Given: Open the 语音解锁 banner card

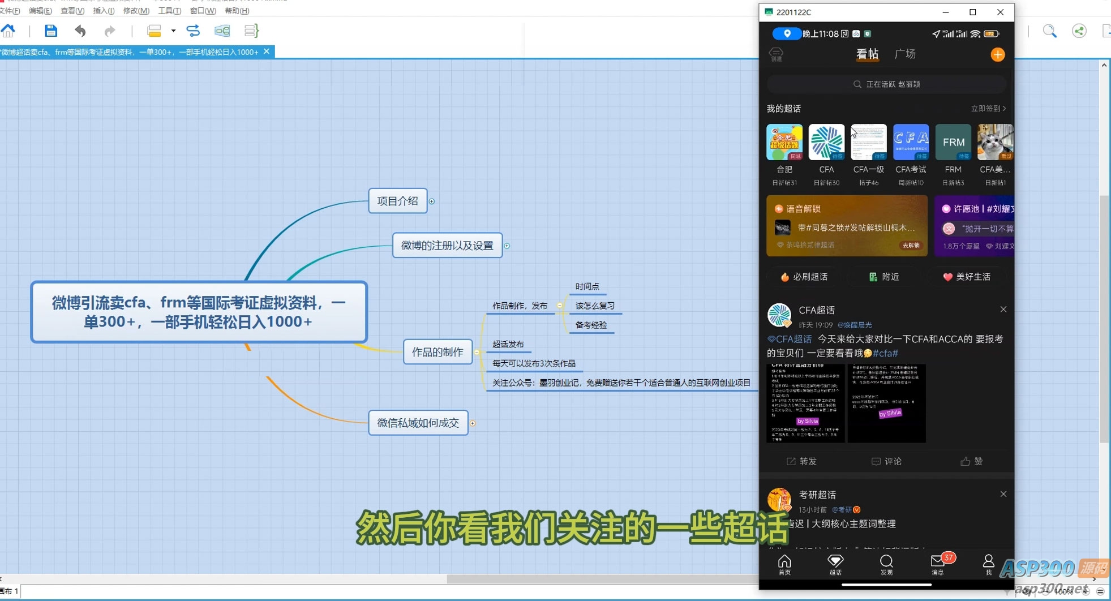Looking at the screenshot, I should (847, 226).
